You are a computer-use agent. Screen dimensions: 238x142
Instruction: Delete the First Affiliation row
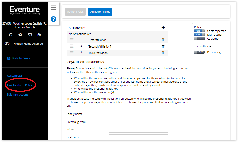coord(163,40)
